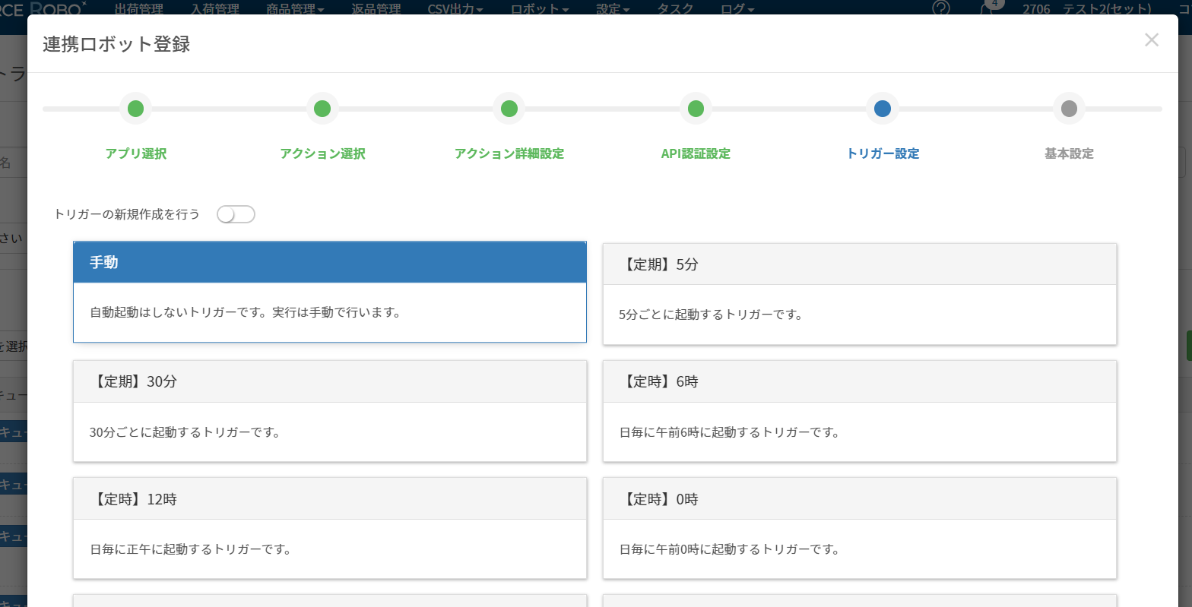The height and width of the screenshot is (607, 1192).
Task: Open the 出荷管理 menu
Action: point(139,9)
